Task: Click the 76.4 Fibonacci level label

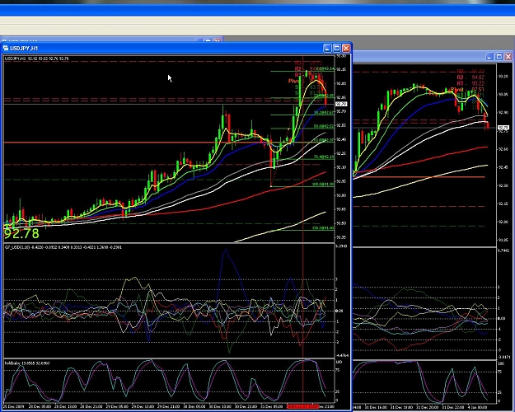Action: point(324,157)
